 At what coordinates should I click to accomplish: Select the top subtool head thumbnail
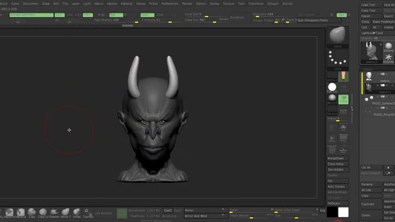[x=369, y=76]
